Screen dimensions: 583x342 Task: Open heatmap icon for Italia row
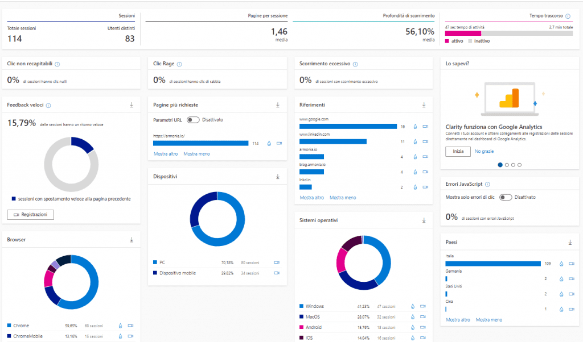coord(561,264)
